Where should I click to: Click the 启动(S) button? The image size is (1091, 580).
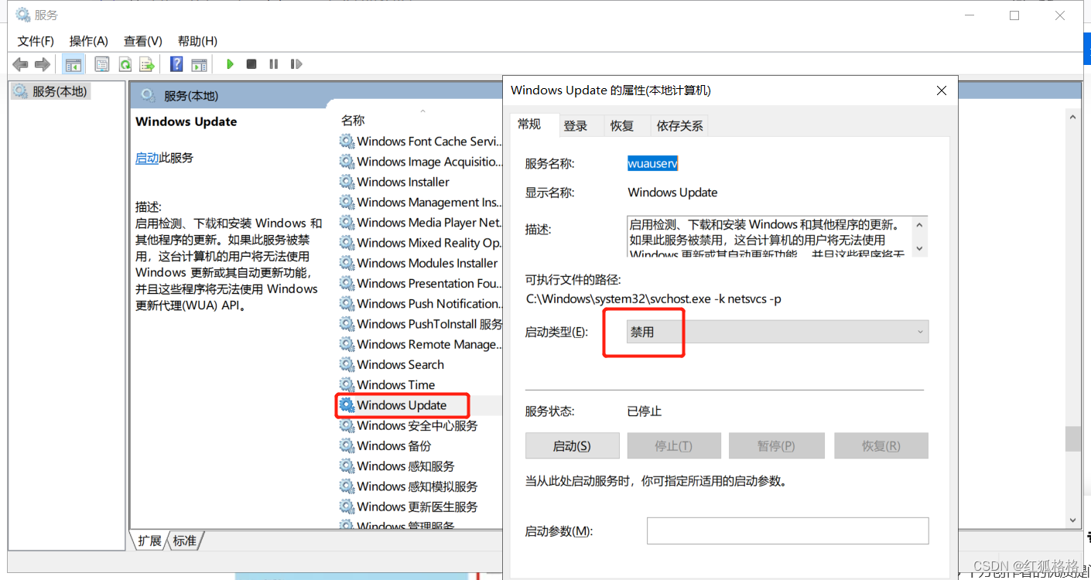[x=573, y=445]
